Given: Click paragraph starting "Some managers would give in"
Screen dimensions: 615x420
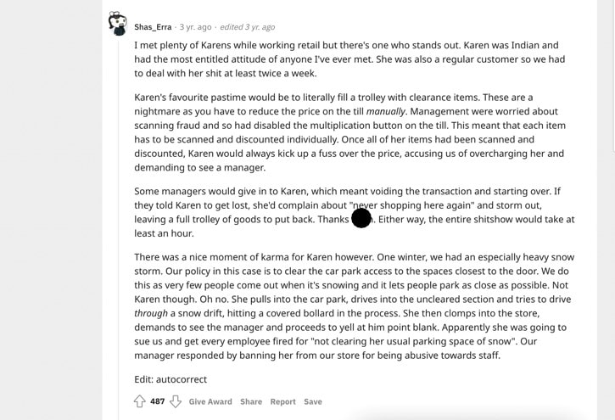Looking at the screenshot, I should [355, 212].
